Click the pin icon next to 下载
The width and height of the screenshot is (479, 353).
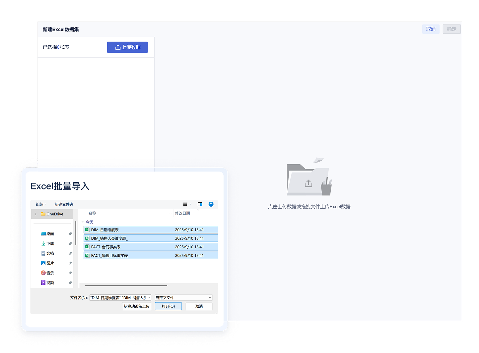(x=70, y=243)
